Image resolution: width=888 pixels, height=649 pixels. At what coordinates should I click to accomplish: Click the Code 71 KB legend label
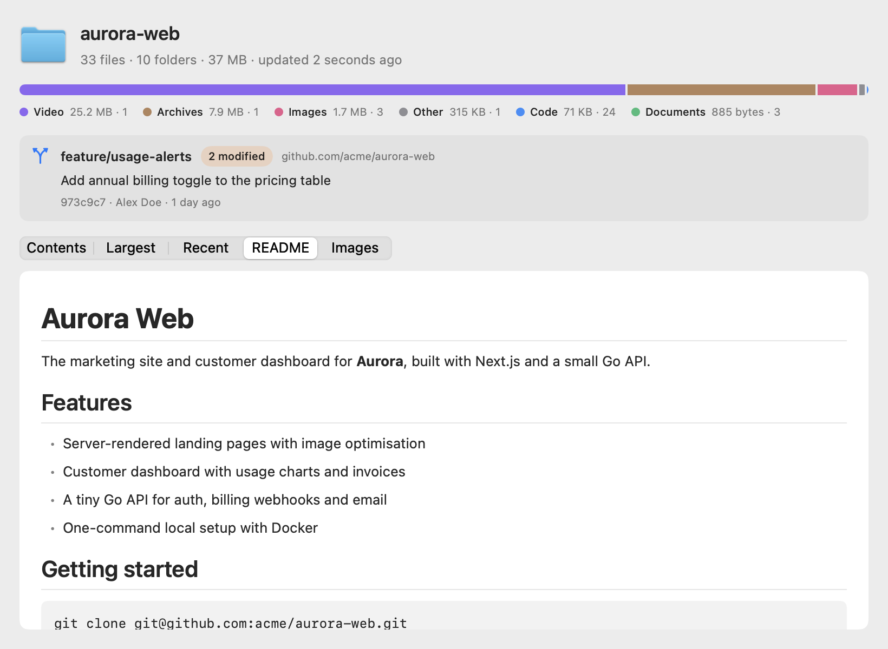[573, 112]
